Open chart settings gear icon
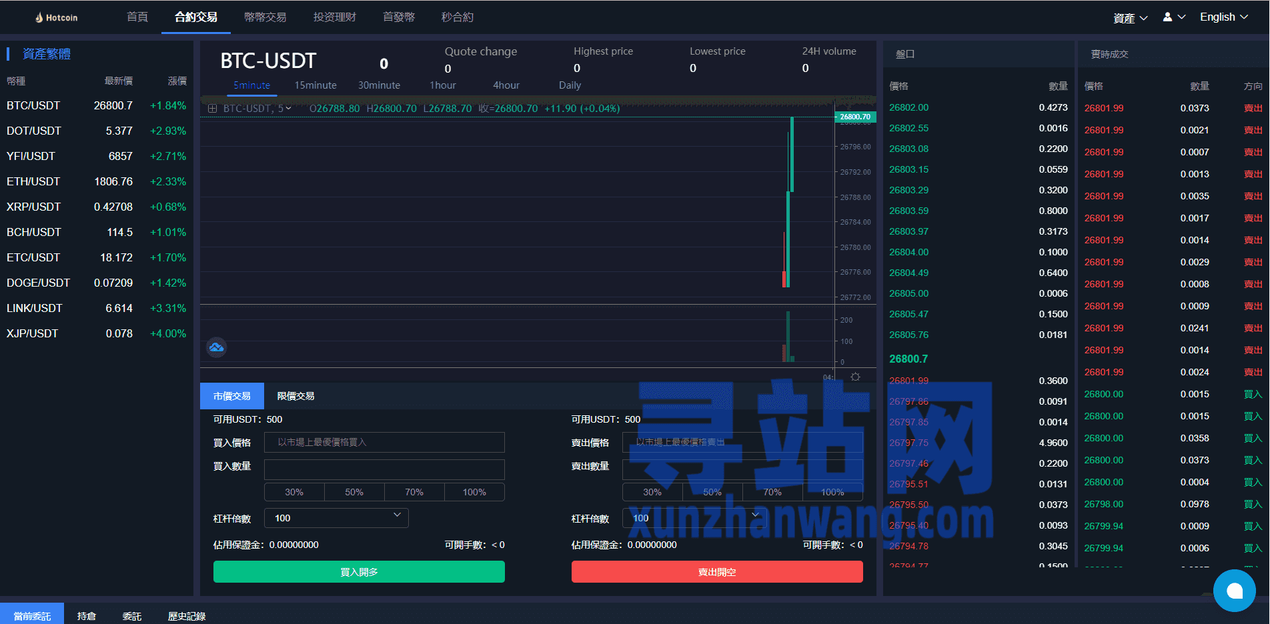 coord(855,377)
